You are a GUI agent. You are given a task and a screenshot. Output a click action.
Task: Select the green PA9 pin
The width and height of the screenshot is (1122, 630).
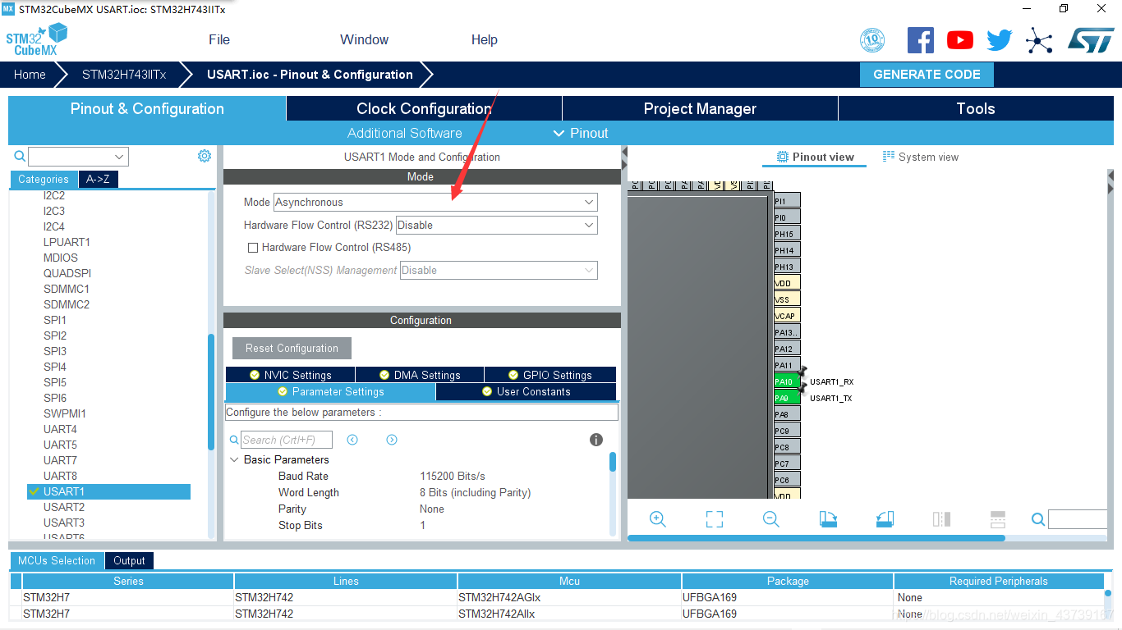[x=787, y=398]
